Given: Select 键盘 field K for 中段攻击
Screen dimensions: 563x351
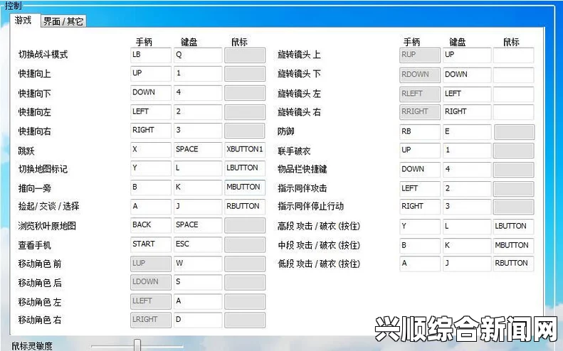Looking at the screenshot, I should point(467,246).
